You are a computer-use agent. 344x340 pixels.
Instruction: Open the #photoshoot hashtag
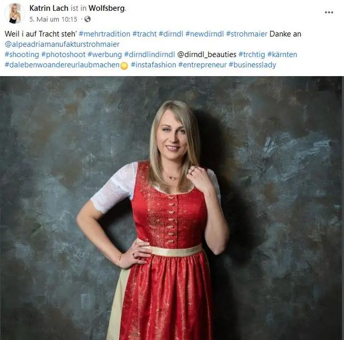coord(63,55)
